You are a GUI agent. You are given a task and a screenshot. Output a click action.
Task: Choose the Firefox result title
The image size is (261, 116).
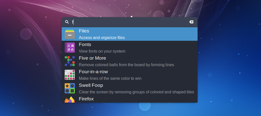click(x=86, y=99)
